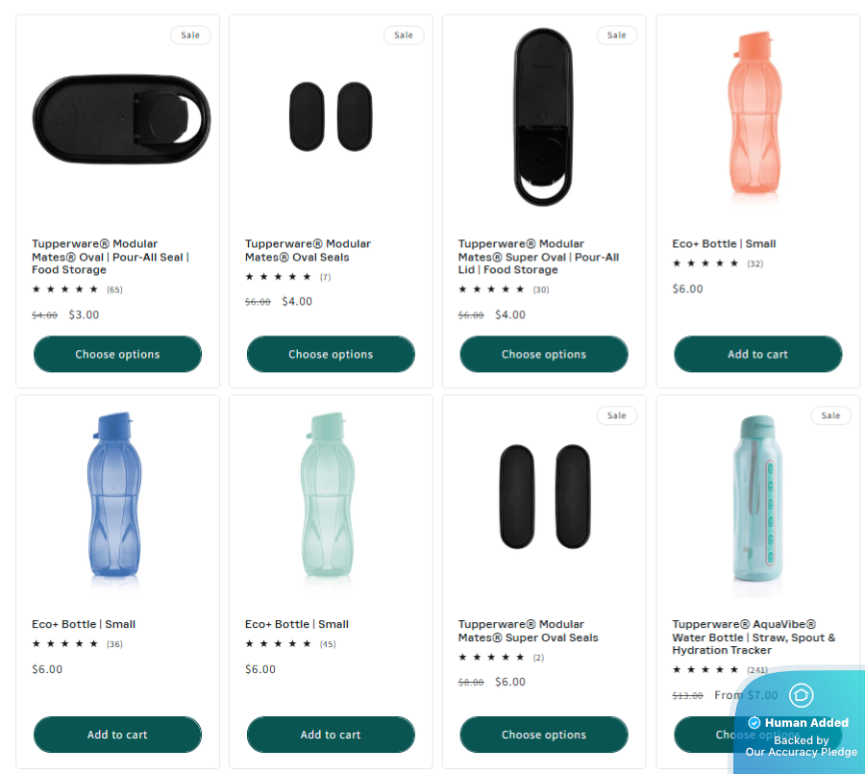Click the house icon in the Accuracy Pledge badge
The image size is (865, 774).
[x=801, y=695]
